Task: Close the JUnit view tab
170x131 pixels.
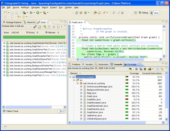Action: (48, 22)
